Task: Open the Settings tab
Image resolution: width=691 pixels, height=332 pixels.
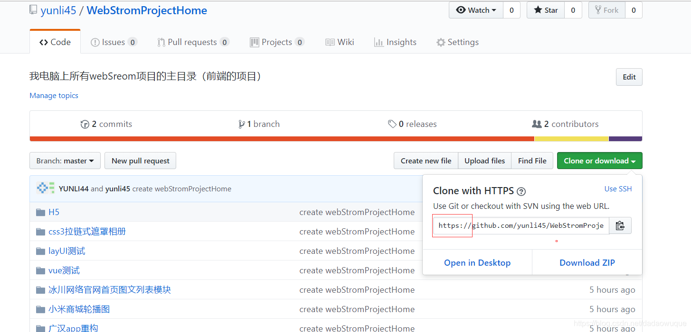Action: pos(457,42)
